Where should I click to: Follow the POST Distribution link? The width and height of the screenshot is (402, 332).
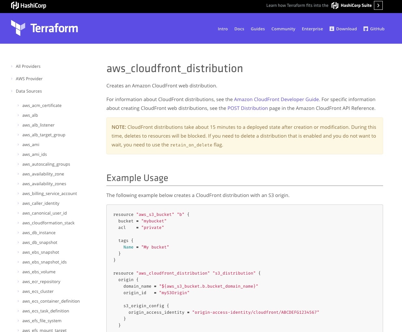(x=247, y=108)
